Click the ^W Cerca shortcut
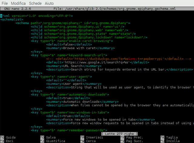The height and width of the screenshot is (143, 194). (x=88, y=141)
